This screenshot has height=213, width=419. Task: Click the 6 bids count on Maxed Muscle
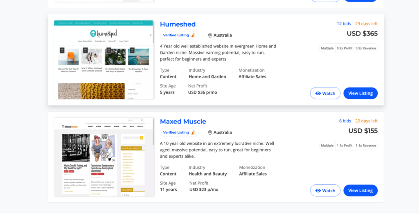tap(345, 121)
